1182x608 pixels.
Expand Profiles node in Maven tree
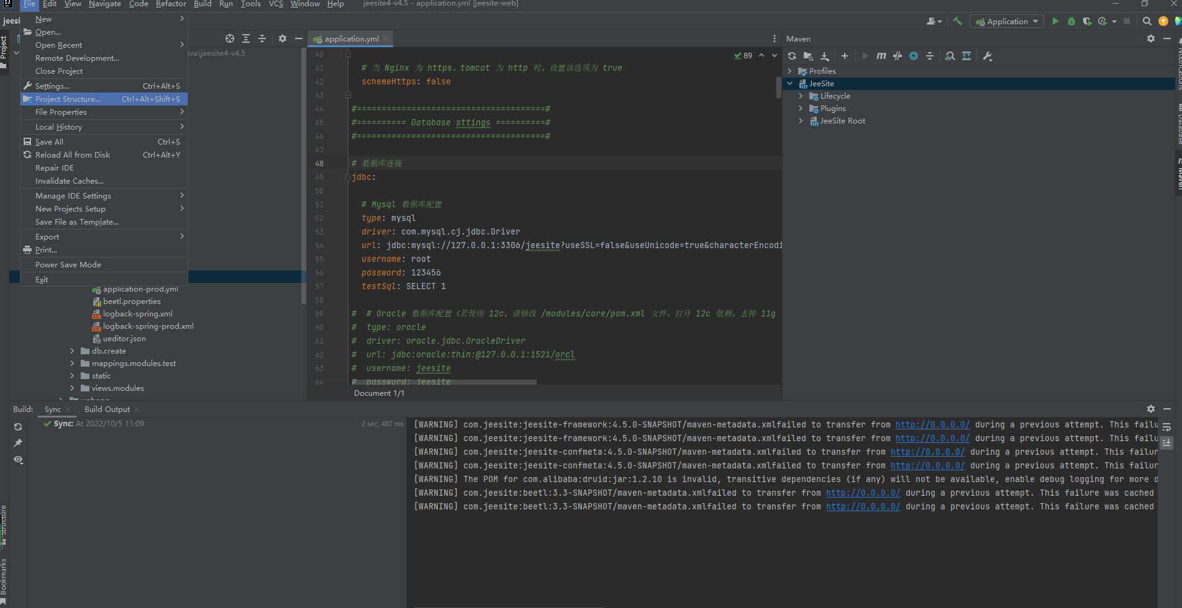790,71
